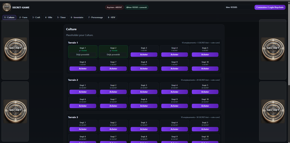Open the 3 · Craft tab
The width and height of the screenshot is (290, 143).
36,17
